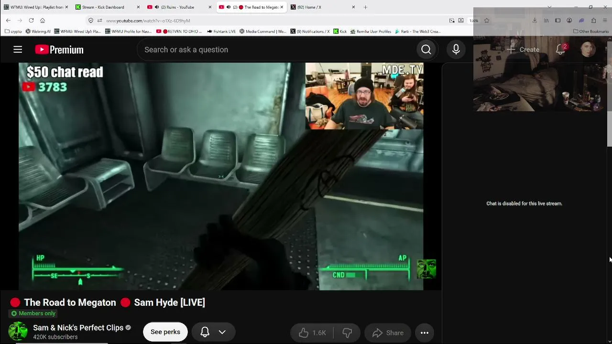Viewport: 612px width, 344px height.
Task: Open a new browser tab
Action: pos(365,7)
